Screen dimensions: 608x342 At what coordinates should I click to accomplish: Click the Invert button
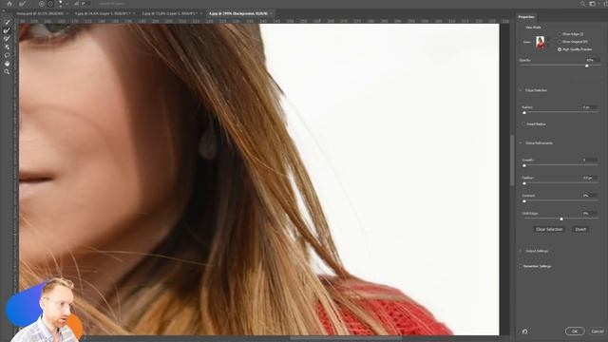point(580,230)
